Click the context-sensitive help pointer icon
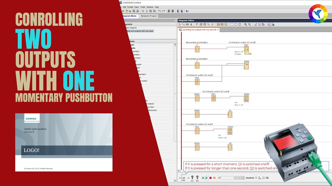 (x=187, y=11)
